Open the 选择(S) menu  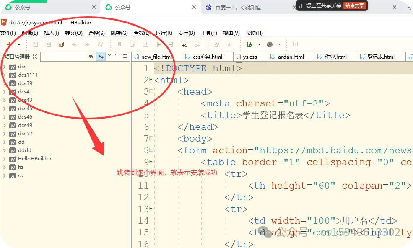pyautogui.click(x=96, y=33)
